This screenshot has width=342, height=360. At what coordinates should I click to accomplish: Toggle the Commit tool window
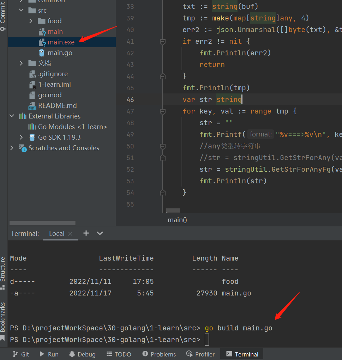click(4, 14)
